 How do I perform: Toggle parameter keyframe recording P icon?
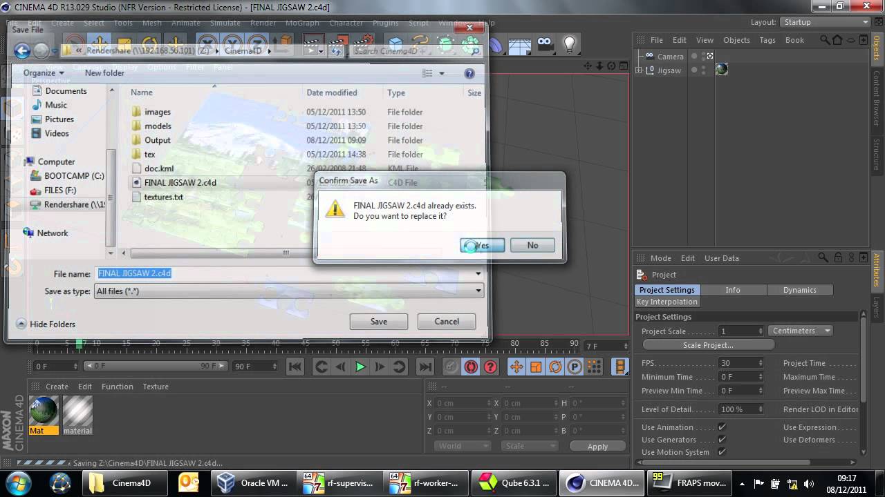[x=575, y=367]
